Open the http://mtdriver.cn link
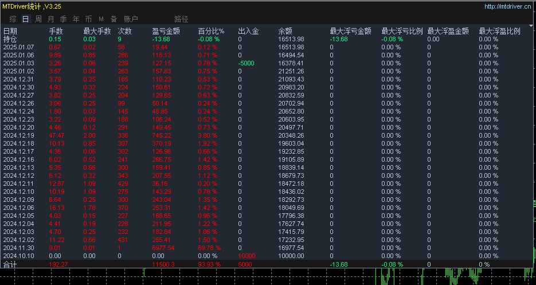 tap(507, 7)
